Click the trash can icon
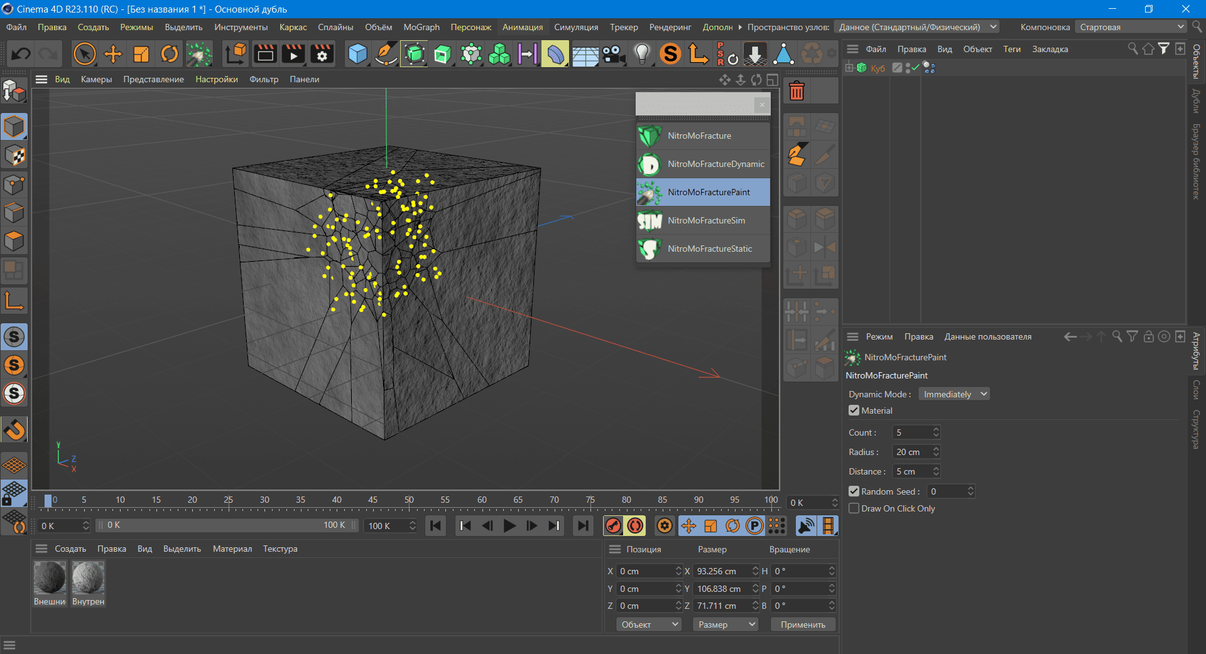 (796, 91)
